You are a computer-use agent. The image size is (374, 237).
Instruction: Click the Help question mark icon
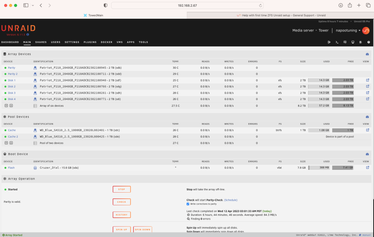(368, 42)
